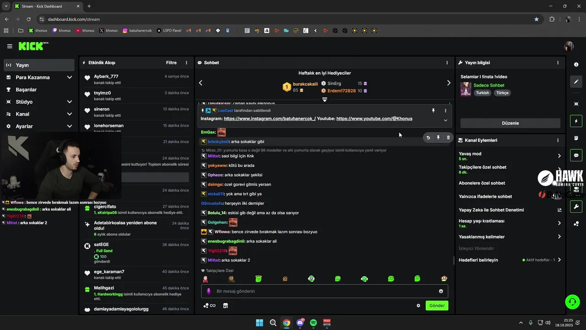The width and height of the screenshot is (586, 330).
Task: Click the pencil edit icon in right toolbar
Action: tap(576, 82)
